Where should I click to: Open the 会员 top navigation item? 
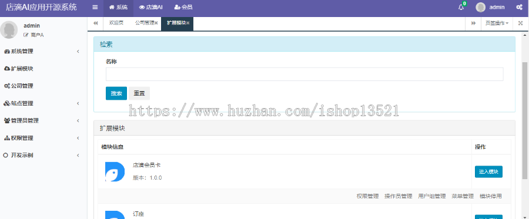(183, 8)
